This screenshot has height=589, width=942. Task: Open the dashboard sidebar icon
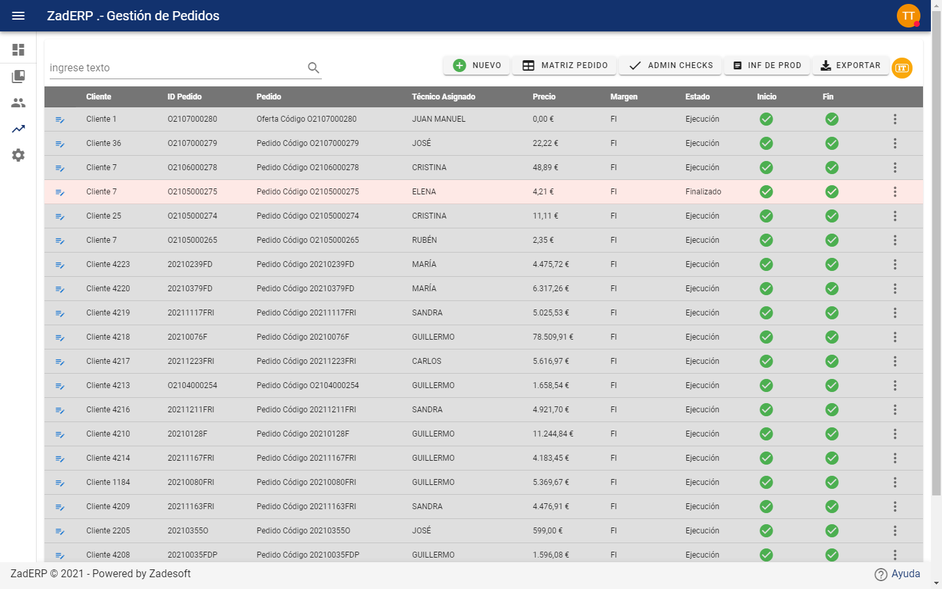click(18, 50)
